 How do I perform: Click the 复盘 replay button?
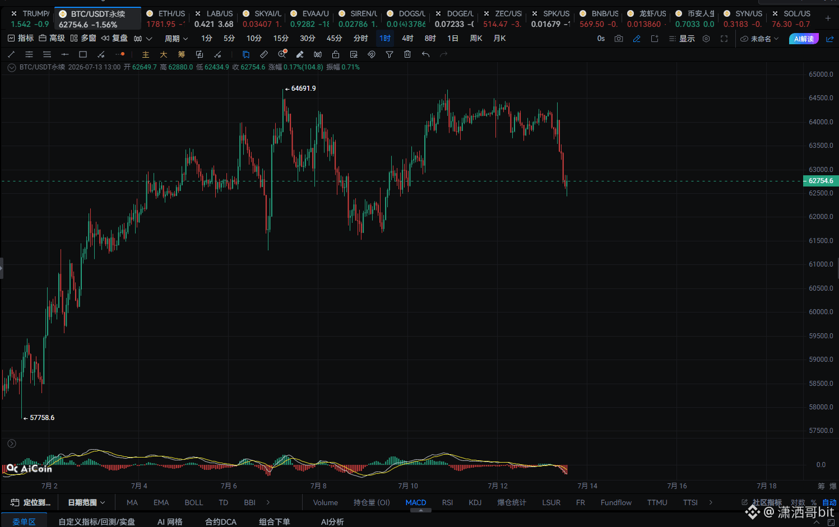(x=115, y=38)
